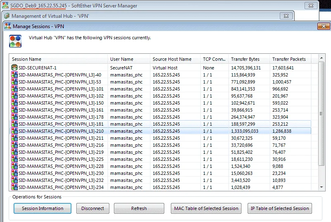This screenshot has width=331, height=222.
Task: Sort by User Name column header
Action: pyautogui.click(x=129, y=59)
